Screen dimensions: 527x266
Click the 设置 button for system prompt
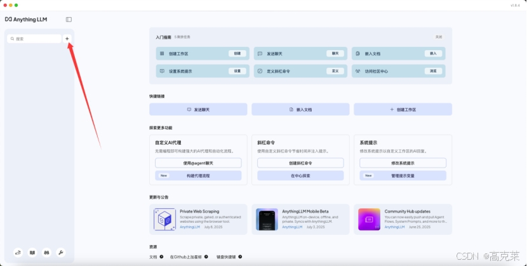click(237, 71)
